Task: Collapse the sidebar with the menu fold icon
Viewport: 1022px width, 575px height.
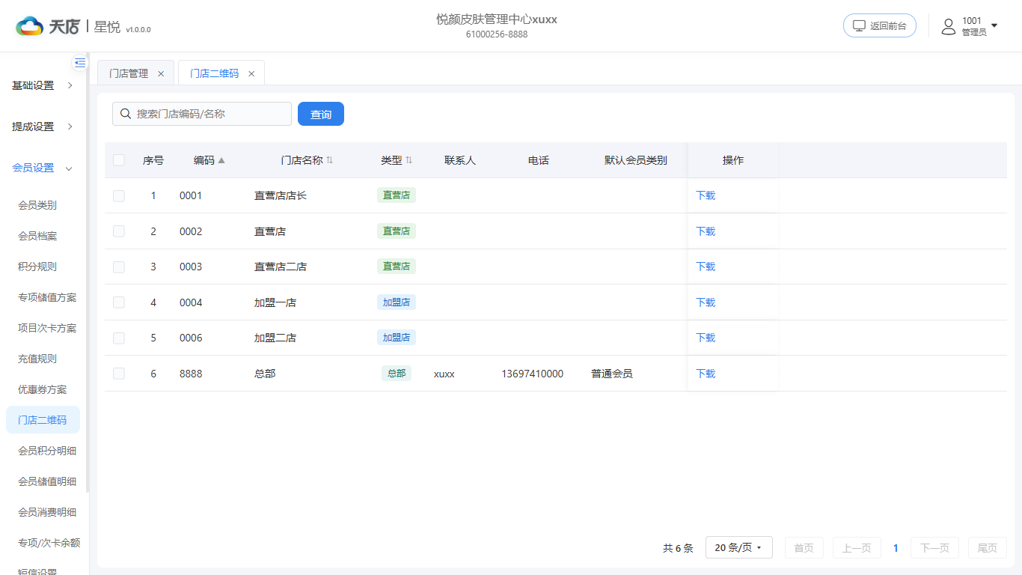Action: 80,63
